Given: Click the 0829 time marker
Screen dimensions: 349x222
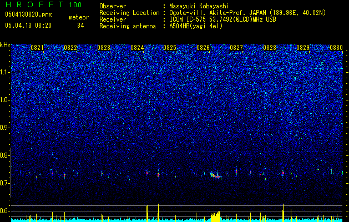Looking at the screenshot, I should (x=303, y=48).
